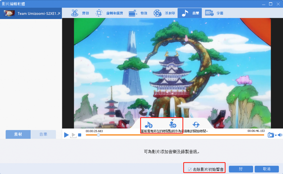
Task: Close the Team Umizoomi-S2XE1 file tab
Action: click(59, 13)
